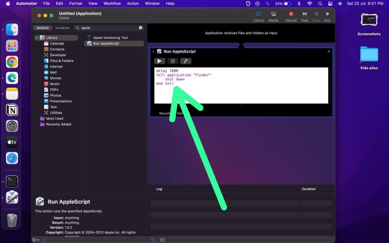The width and height of the screenshot is (389, 243).
Task: Open the action gear menu at bottom-left
Action: [x=36, y=240]
